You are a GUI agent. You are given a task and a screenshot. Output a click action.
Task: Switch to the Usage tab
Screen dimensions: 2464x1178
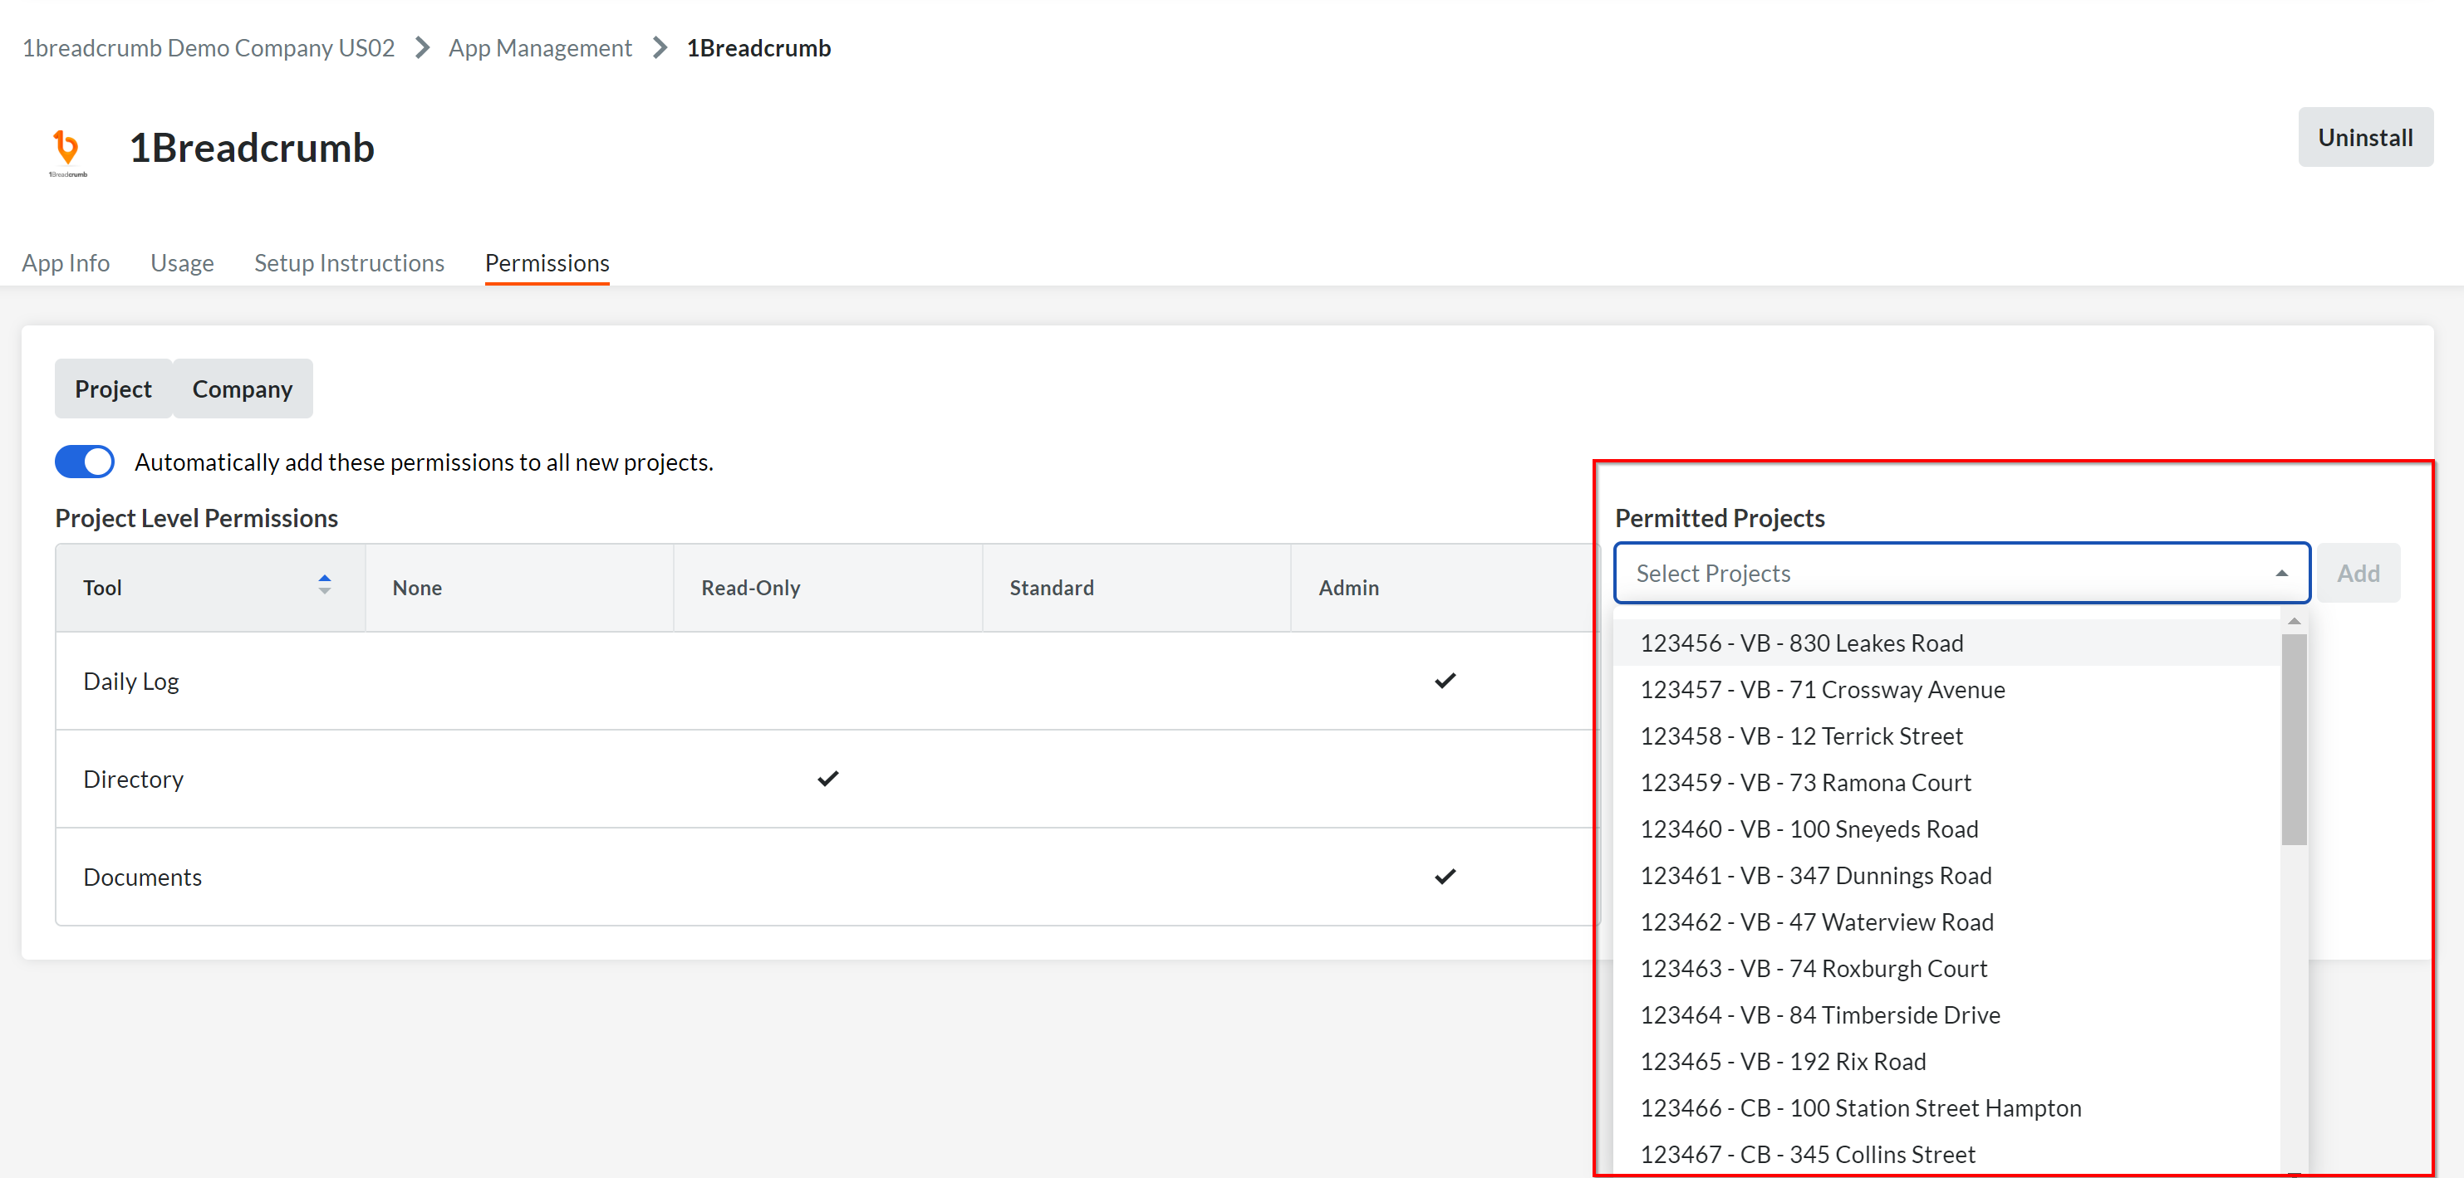[x=182, y=263]
